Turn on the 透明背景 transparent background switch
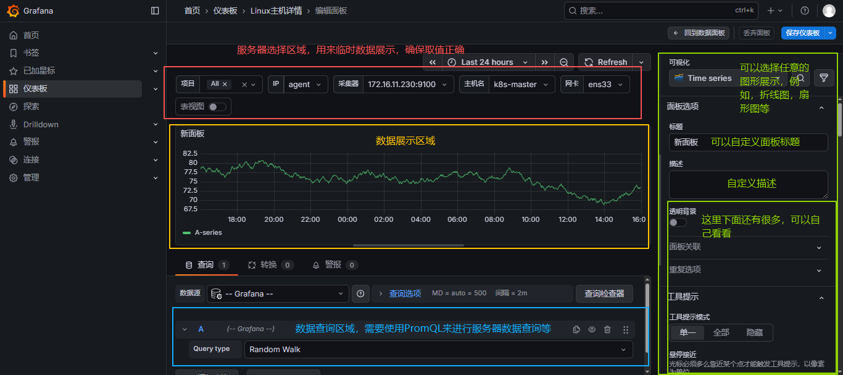Screen dimensions: 843x375 tap(678, 222)
